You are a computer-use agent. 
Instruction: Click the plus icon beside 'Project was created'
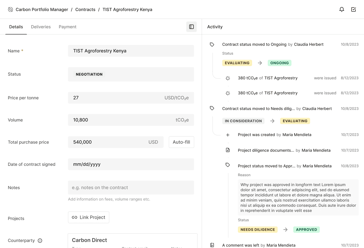click(228, 135)
